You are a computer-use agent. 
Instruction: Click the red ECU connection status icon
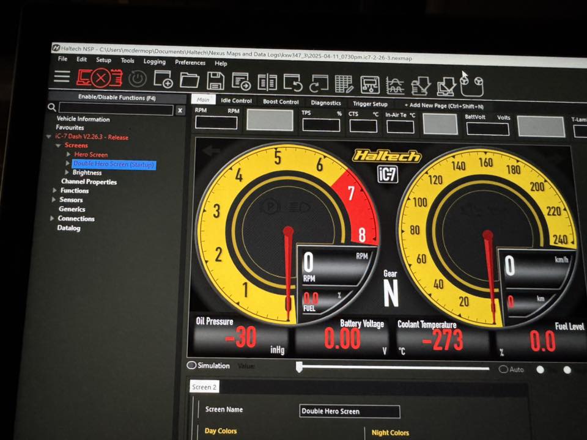tap(100, 78)
